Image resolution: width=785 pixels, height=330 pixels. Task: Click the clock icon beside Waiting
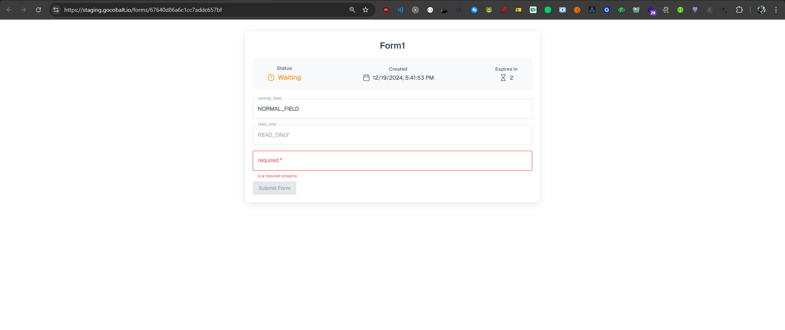[x=271, y=78]
